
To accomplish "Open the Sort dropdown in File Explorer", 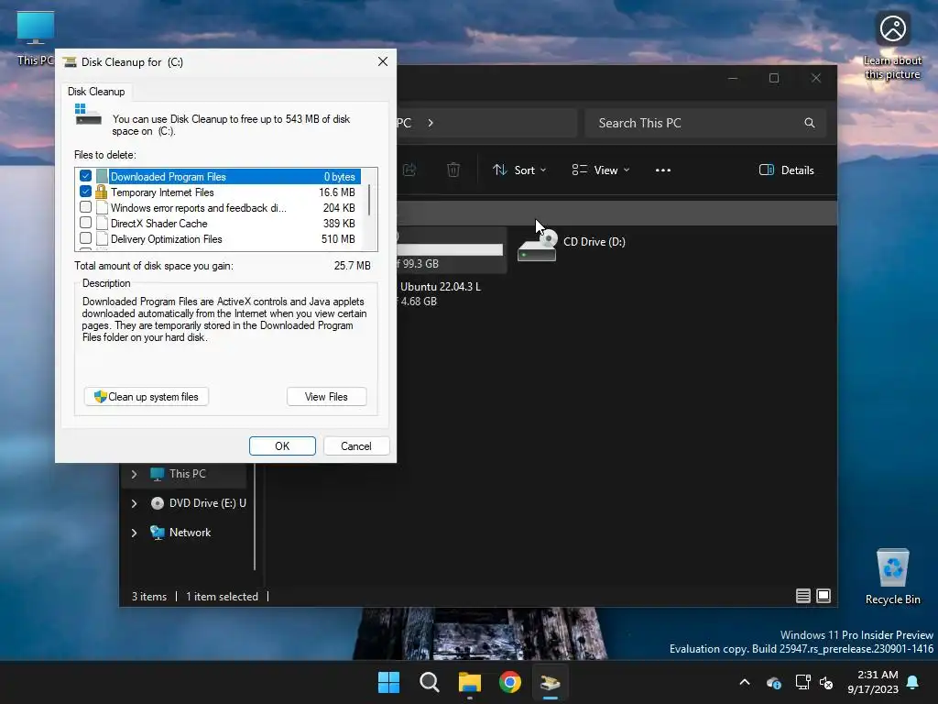I will pyautogui.click(x=519, y=170).
